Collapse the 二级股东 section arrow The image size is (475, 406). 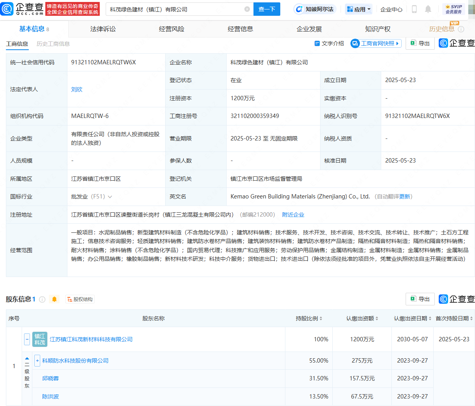(27, 358)
